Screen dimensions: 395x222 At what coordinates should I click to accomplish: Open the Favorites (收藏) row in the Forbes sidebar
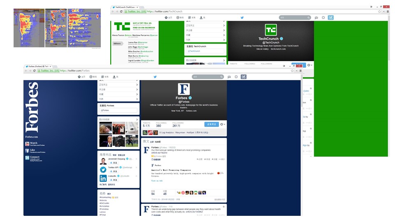(118, 94)
